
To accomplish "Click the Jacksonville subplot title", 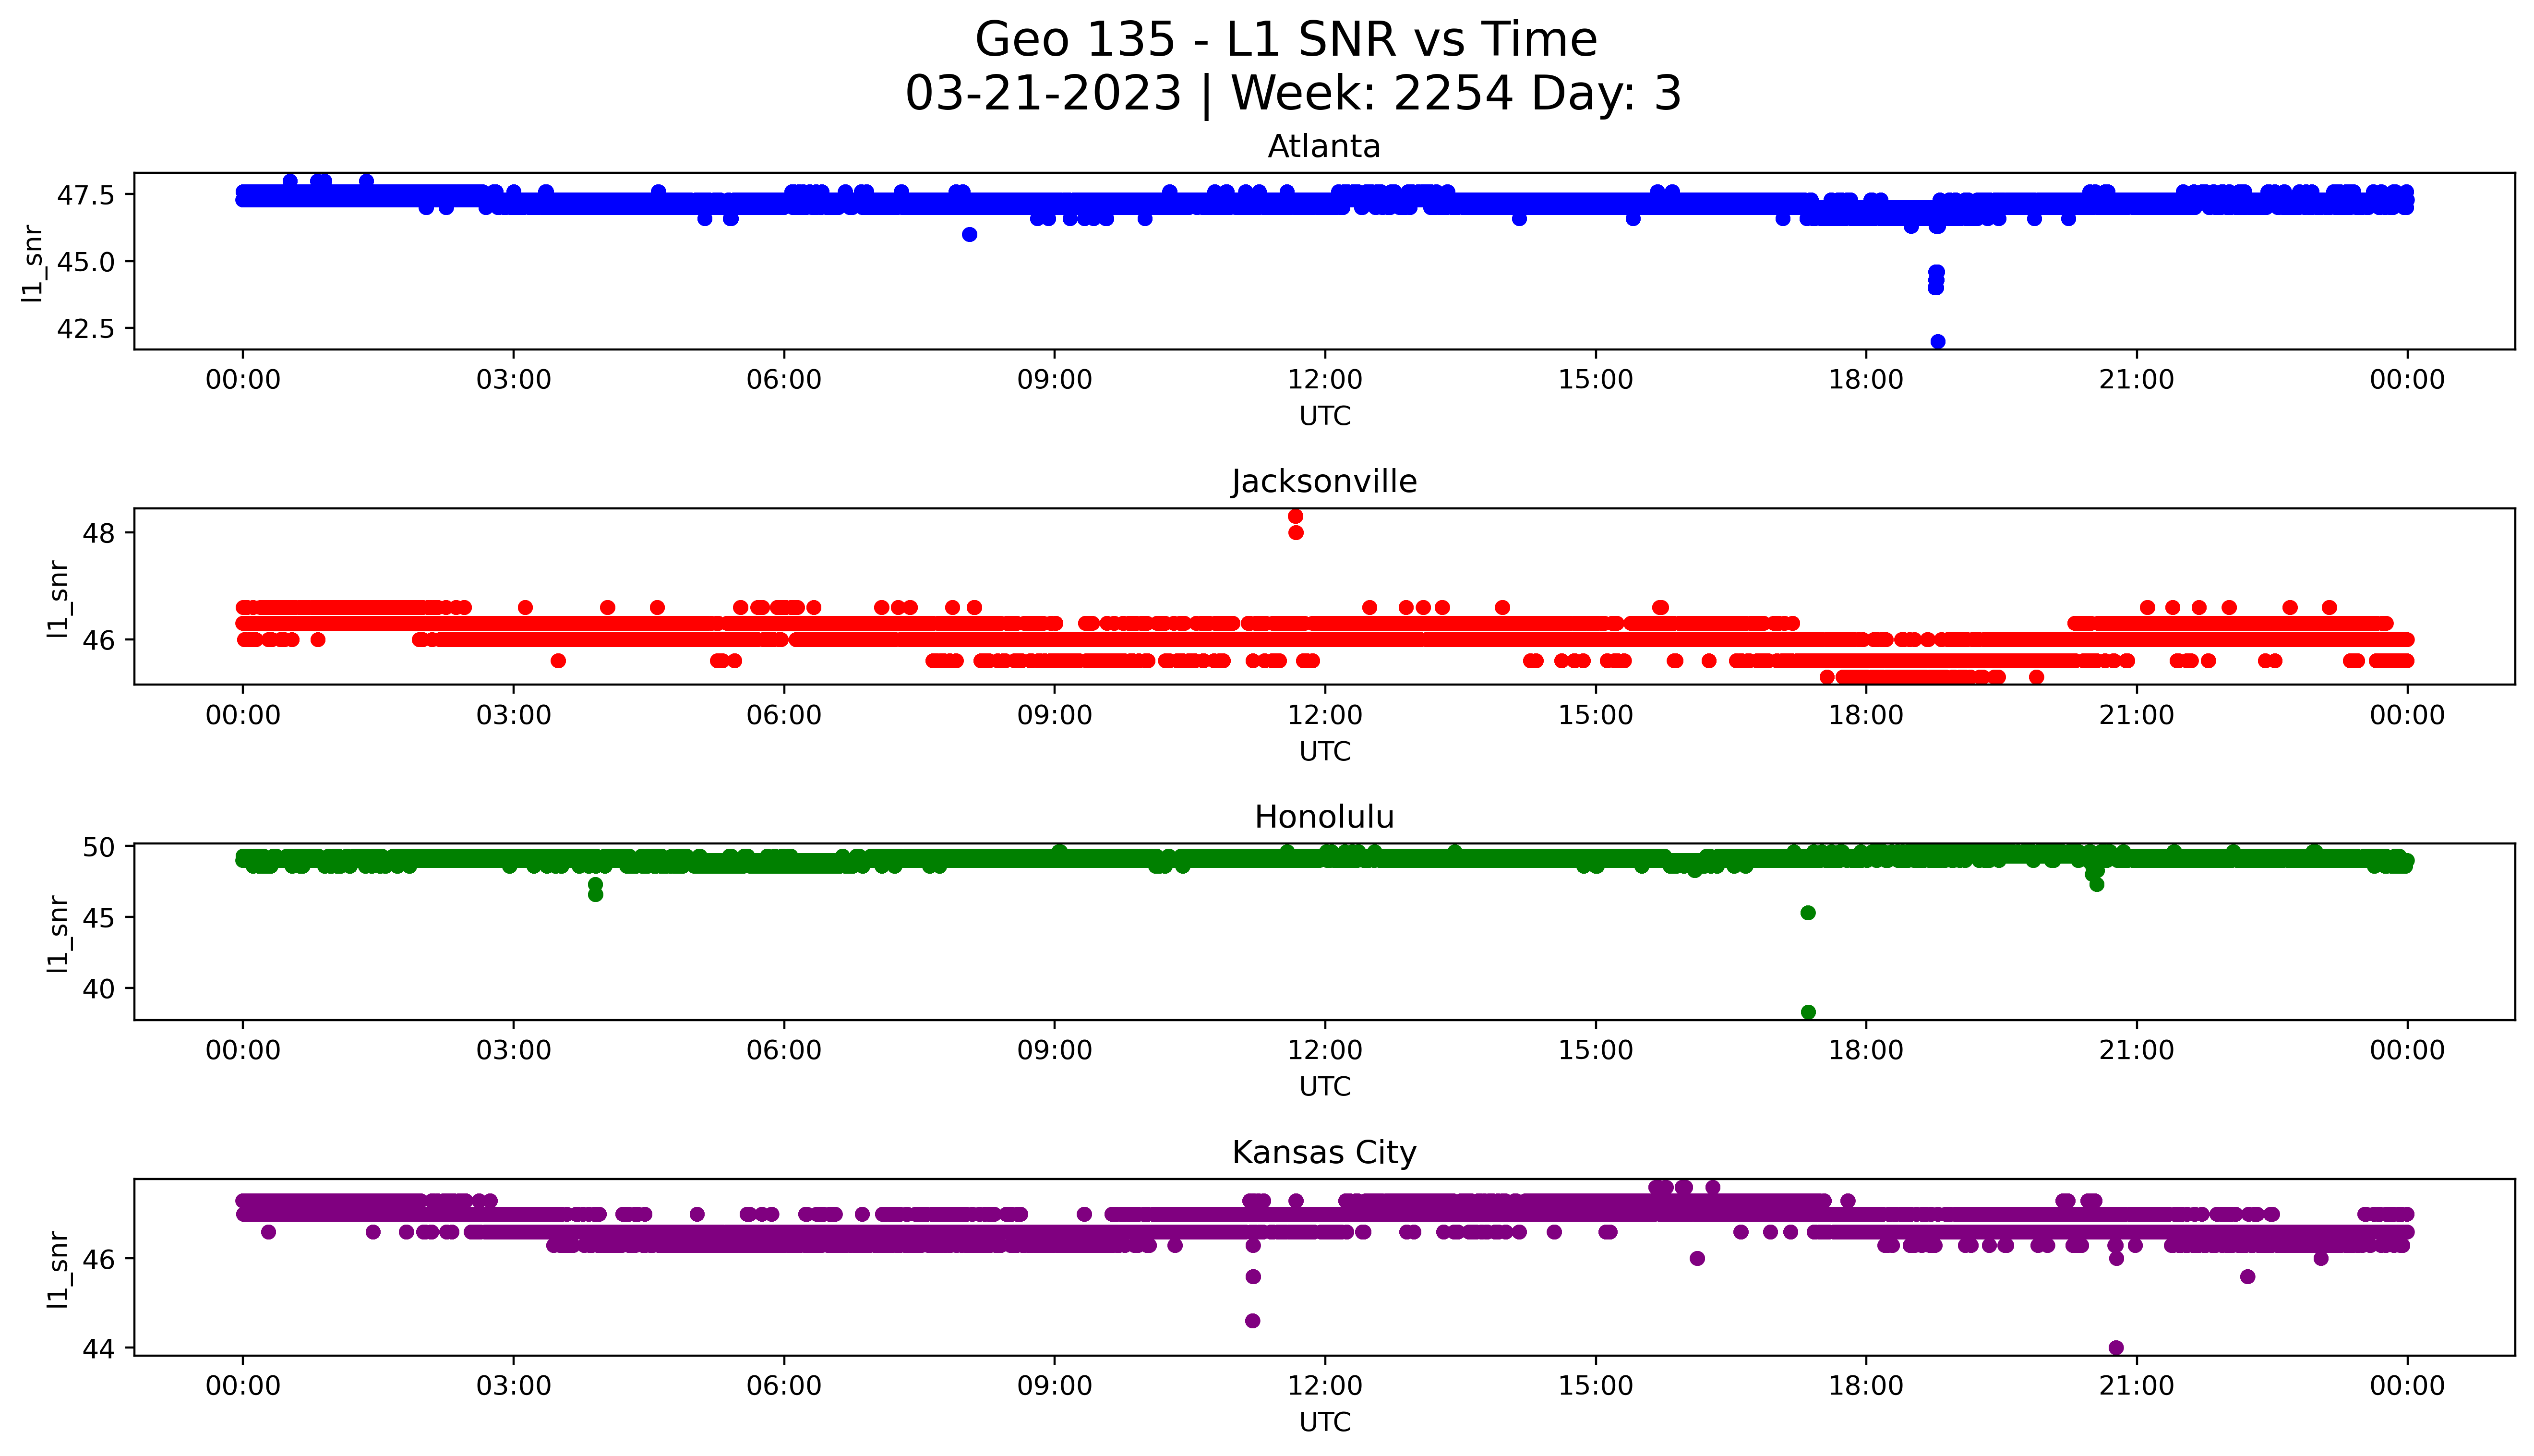I will 1323,482.
